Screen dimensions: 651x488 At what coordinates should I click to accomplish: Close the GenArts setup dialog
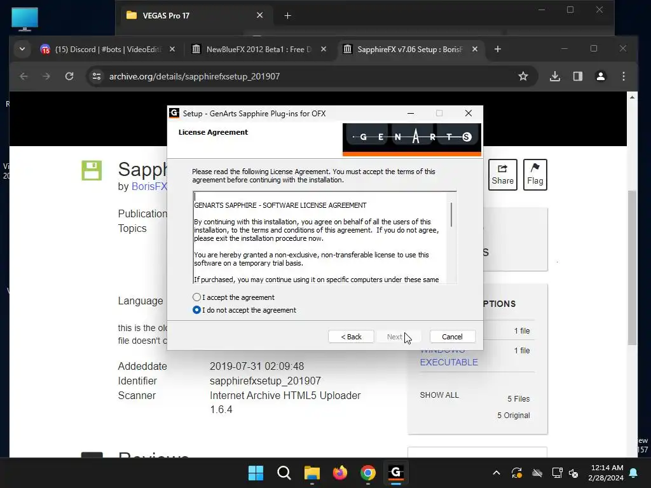tap(469, 113)
